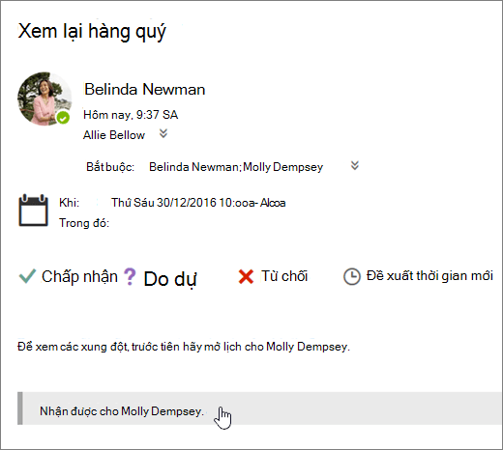This screenshot has height=450, width=503.
Task: Click the green checkmark Accept icon
Action: pos(27,276)
